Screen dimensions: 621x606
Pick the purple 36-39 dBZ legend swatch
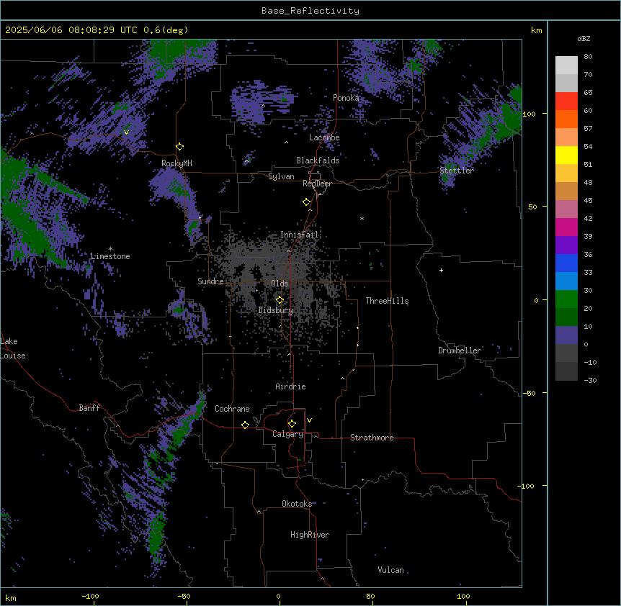[566, 245]
